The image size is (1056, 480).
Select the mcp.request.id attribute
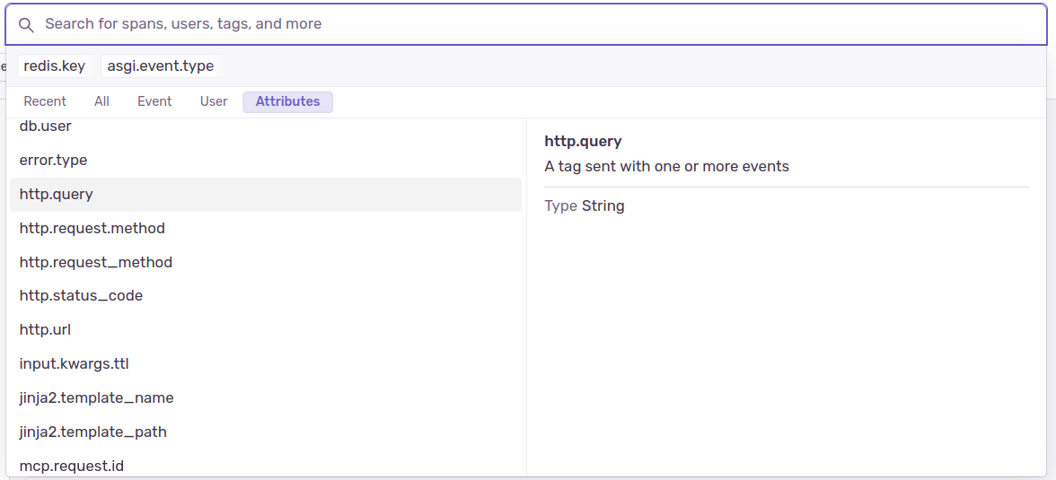[71, 465]
